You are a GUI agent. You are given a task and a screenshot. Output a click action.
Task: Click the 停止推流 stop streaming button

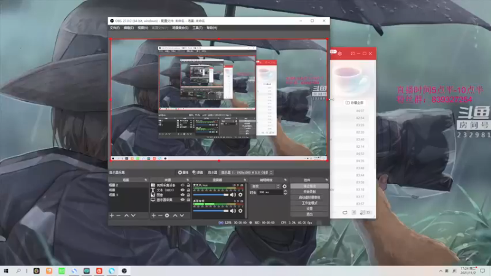point(309,186)
